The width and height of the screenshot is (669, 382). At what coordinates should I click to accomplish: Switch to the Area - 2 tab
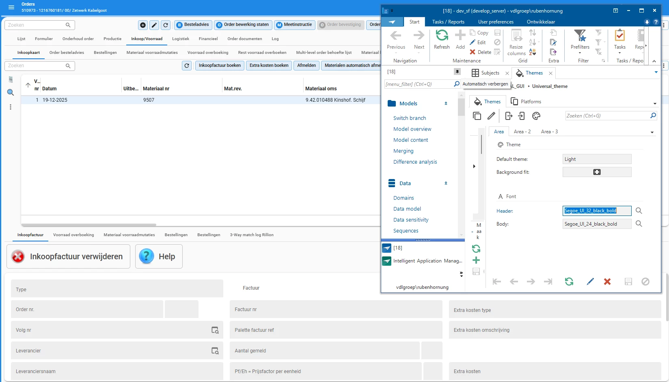point(522,132)
